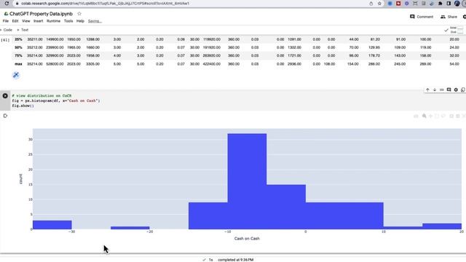
Task: Click the Saving status link
Action: [x=95, y=21]
